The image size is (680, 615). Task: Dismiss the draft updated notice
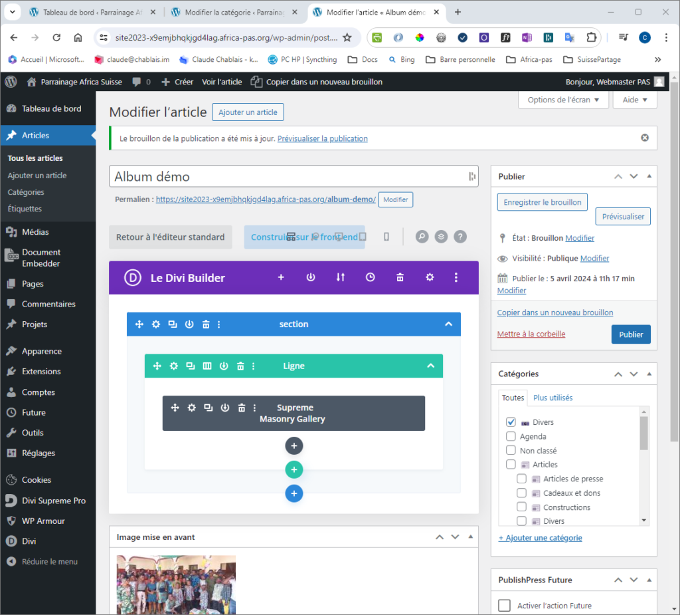point(644,138)
